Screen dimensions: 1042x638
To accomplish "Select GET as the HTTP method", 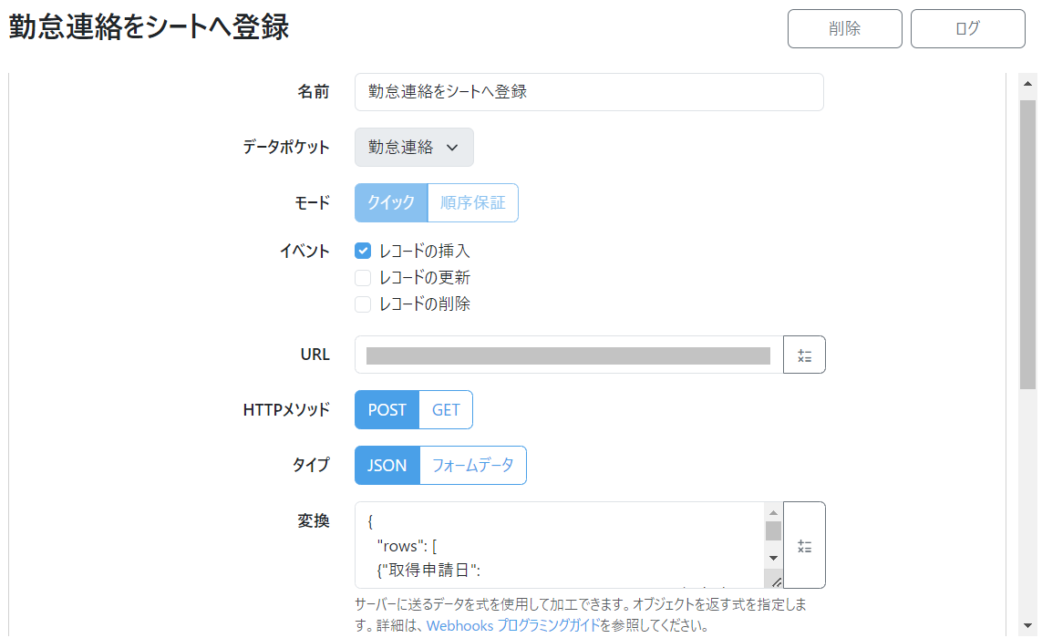I will [x=445, y=409].
